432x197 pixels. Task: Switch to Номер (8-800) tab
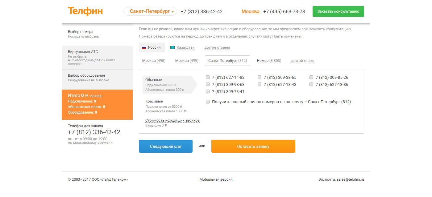[269, 61]
